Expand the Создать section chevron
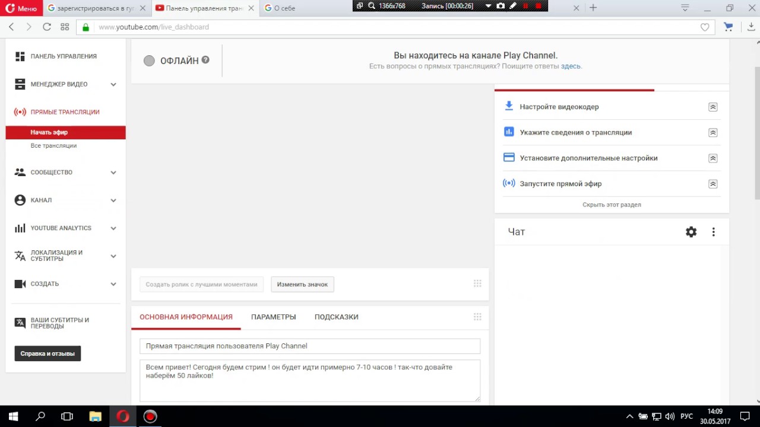The image size is (760, 427). (113, 284)
